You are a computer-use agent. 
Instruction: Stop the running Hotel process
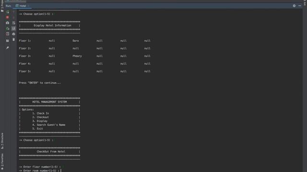click(x=8, y=17)
